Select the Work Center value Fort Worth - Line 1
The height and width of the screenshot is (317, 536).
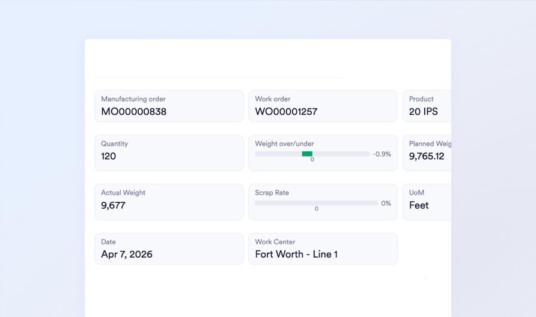[x=296, y=255]
